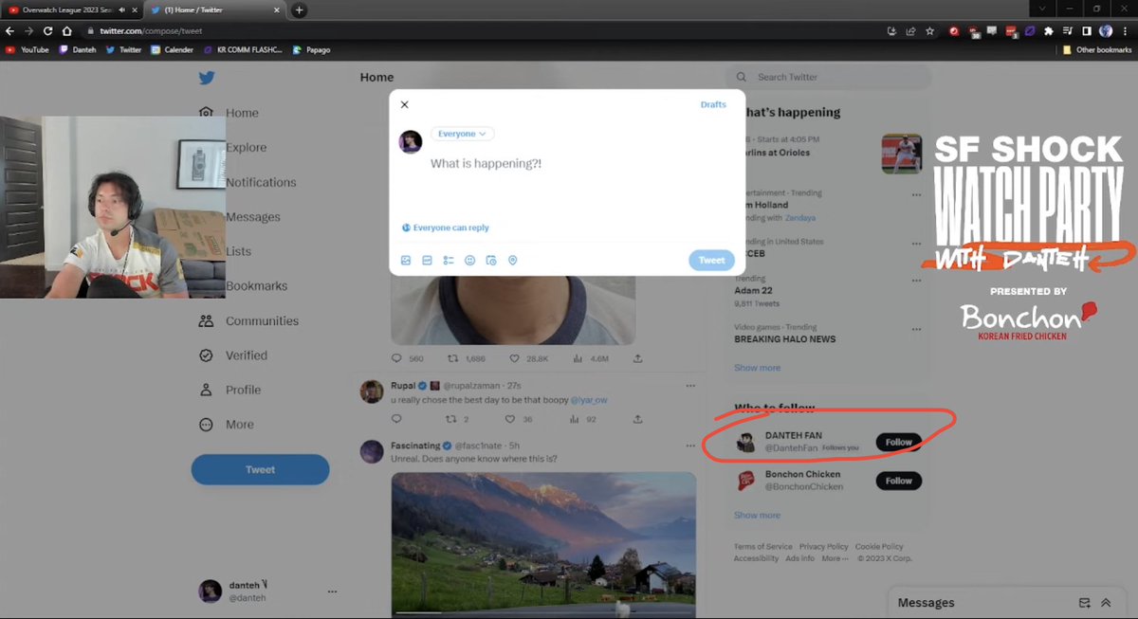Click the baseball event thumbnail
Image resolution: width=1138 pixels, height=619 pixels.
click(901, 154)
